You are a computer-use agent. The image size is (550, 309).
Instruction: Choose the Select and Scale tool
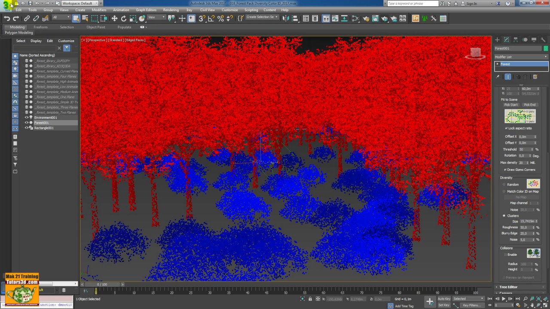133,18
